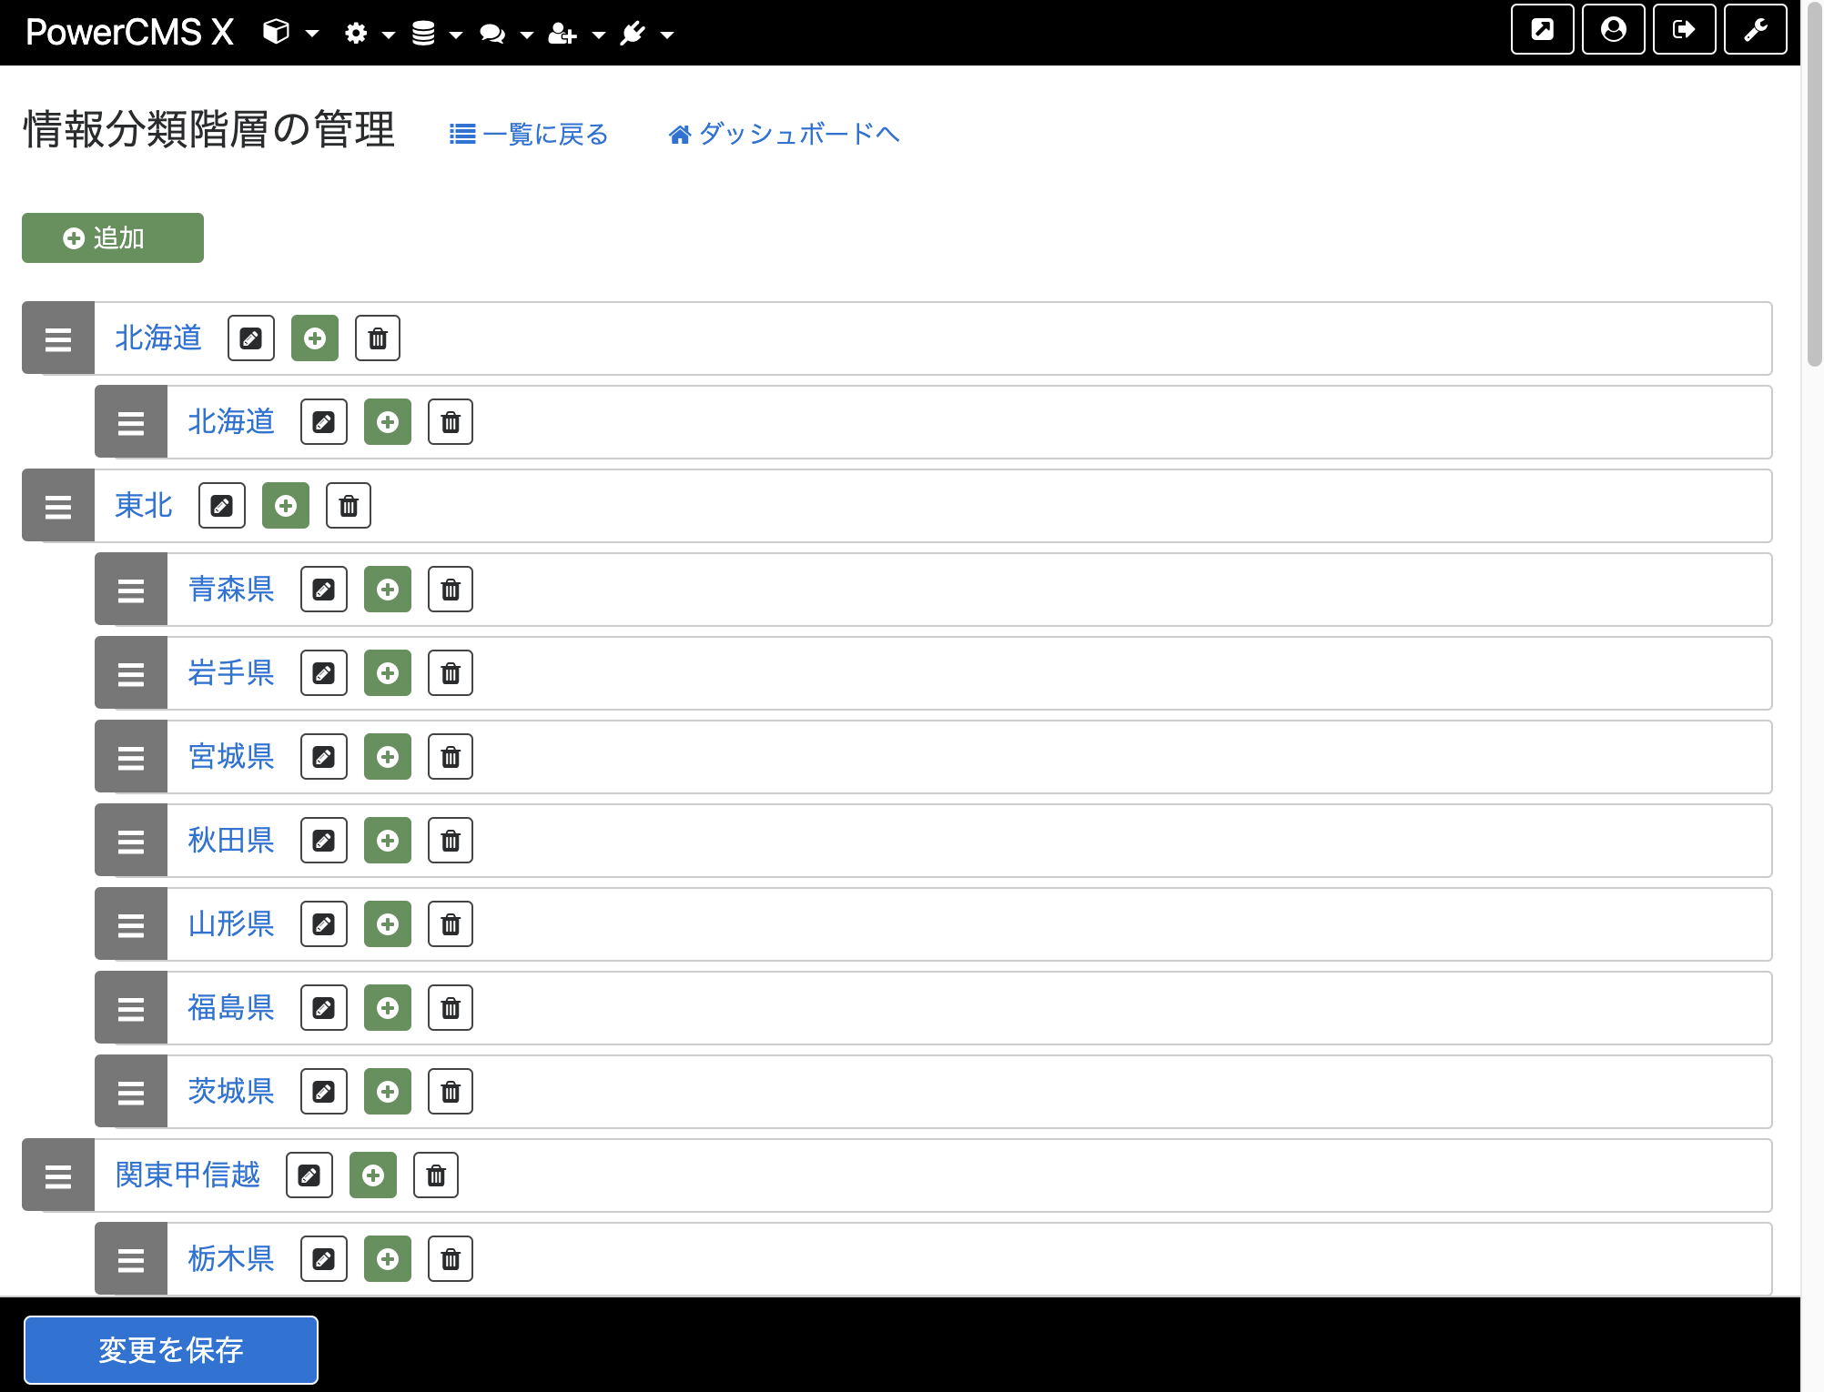
Task: Click the 変更を保存 save button
Action: tap(171, 1350)
